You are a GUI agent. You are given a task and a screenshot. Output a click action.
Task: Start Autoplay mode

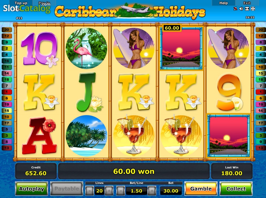pos(32,189)
